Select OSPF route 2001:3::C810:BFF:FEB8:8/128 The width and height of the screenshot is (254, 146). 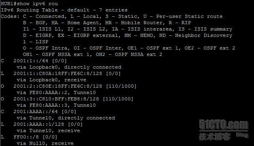(67, 99)
